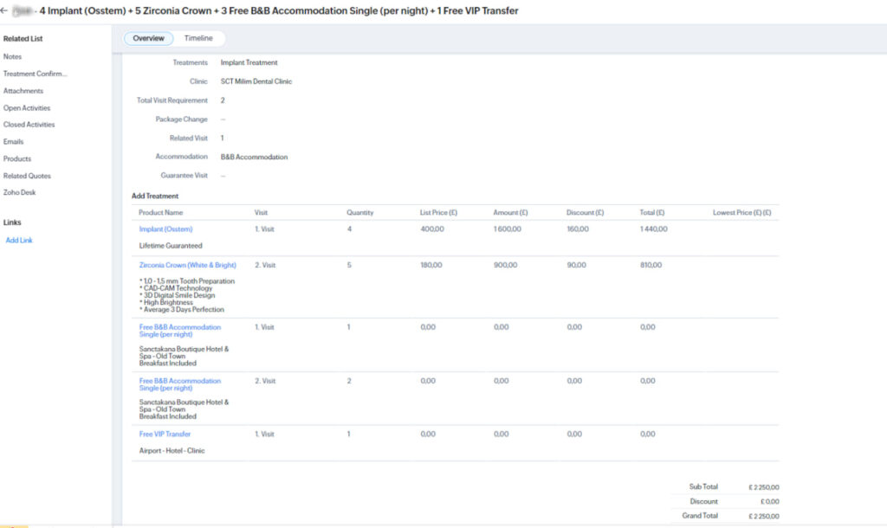
Task: Open the Free VIP Transfer product
Action: coord(166,434)
